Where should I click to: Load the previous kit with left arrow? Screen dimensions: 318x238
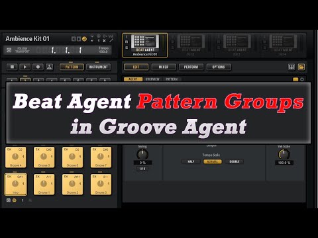click(x=74, y=39)
